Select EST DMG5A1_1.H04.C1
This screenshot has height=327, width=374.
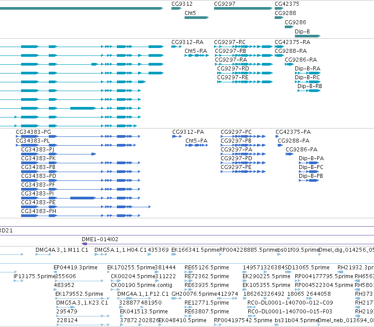[120, 250]
